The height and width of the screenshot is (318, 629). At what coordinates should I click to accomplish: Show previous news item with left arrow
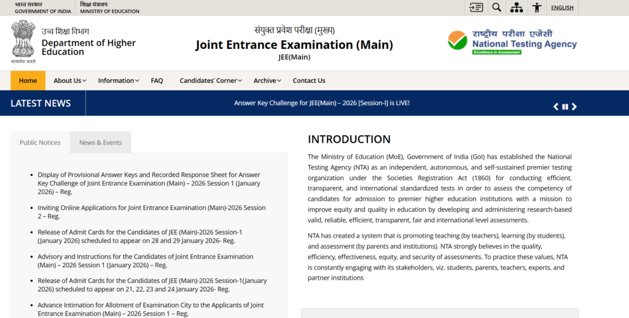click(x=556, y=107)
